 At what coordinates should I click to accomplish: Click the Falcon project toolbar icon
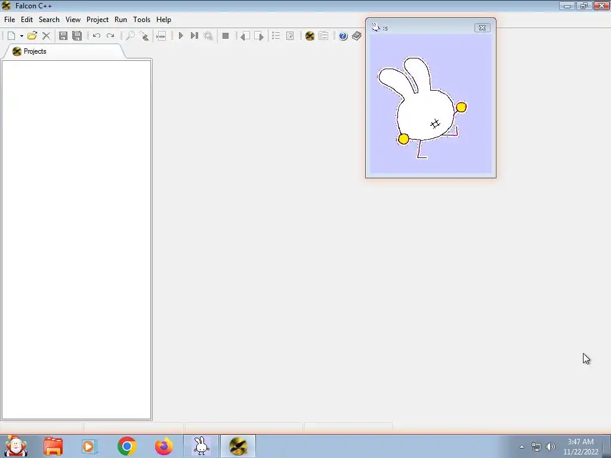coord(310,36)
